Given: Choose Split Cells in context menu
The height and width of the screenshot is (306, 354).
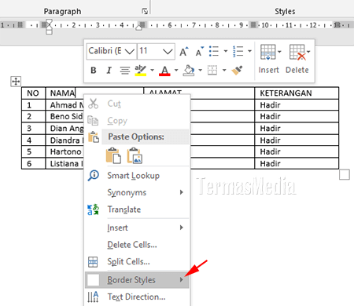Looking at the screenshot, I should 137,262.
